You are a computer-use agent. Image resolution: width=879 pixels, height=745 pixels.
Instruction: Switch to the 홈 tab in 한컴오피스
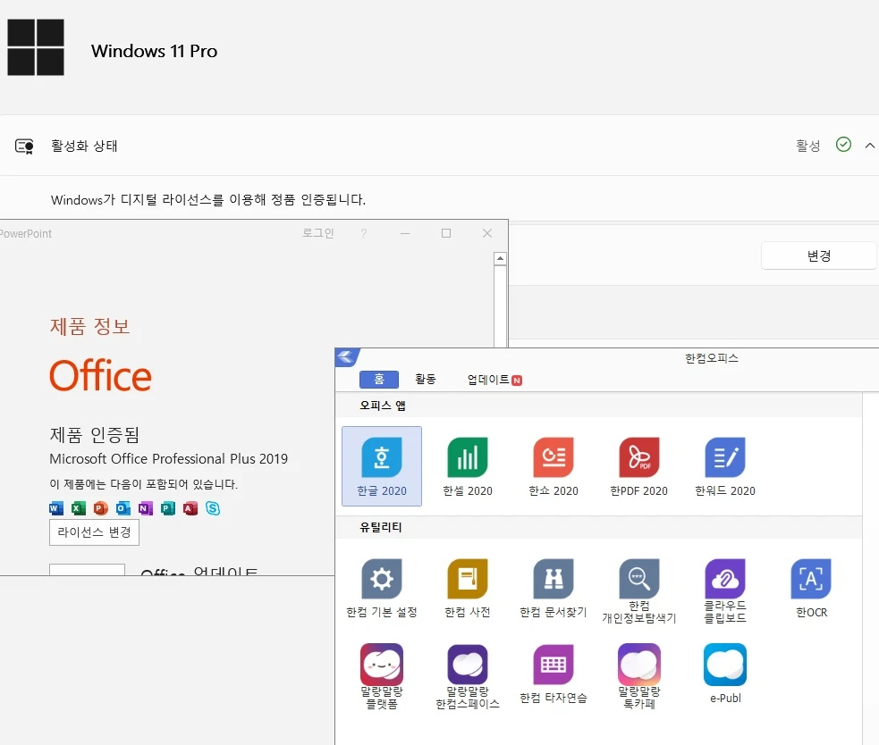pos(379,380)
